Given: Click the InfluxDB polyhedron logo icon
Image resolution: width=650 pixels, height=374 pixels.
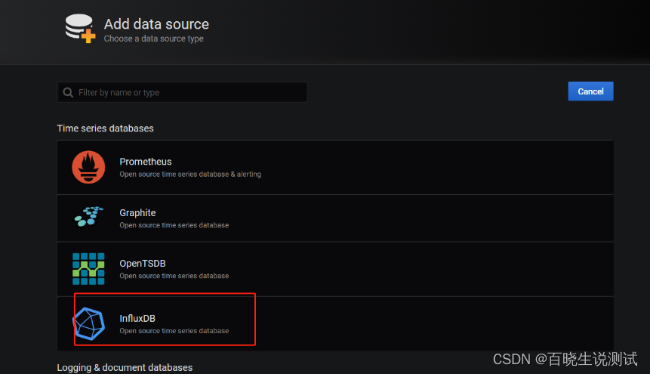Looking at the screenshot, I should pyautogui.click(x=89, y=324).
